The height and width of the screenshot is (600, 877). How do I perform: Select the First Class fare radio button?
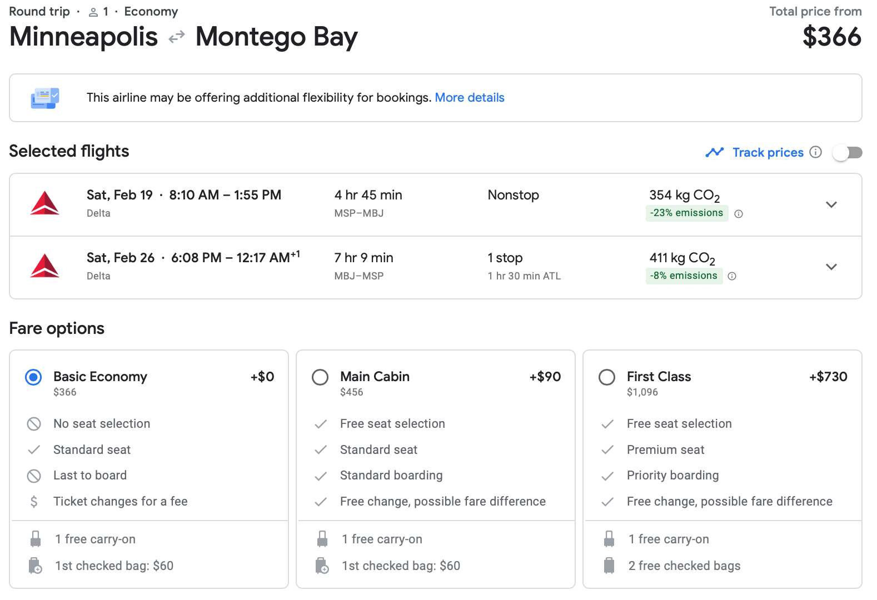(x=607, y=378)
